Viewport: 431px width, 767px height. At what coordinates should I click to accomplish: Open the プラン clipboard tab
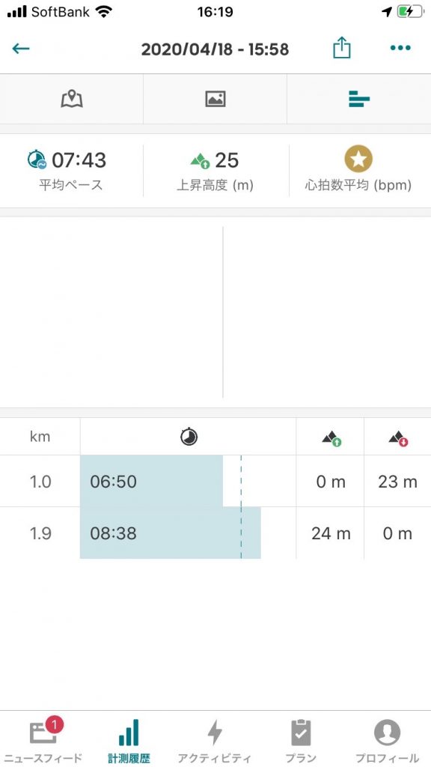pos(301,739)
